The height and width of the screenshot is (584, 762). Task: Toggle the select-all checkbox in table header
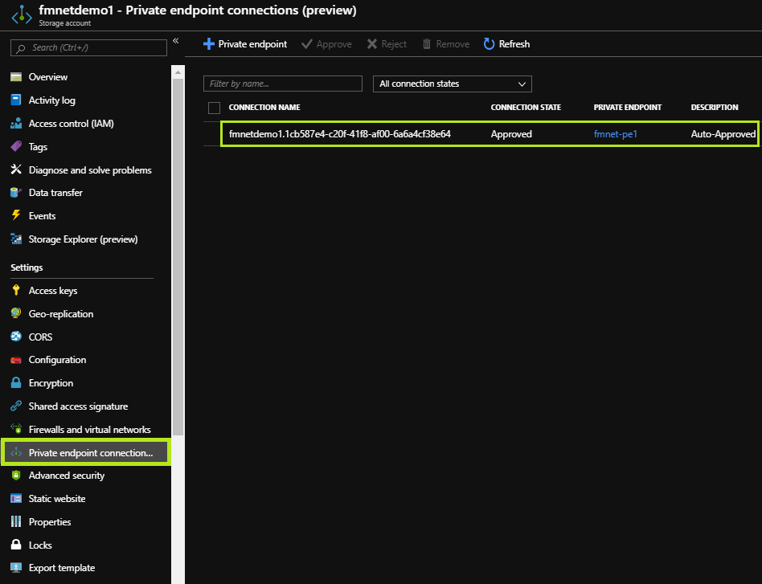[x=214, y=108]
